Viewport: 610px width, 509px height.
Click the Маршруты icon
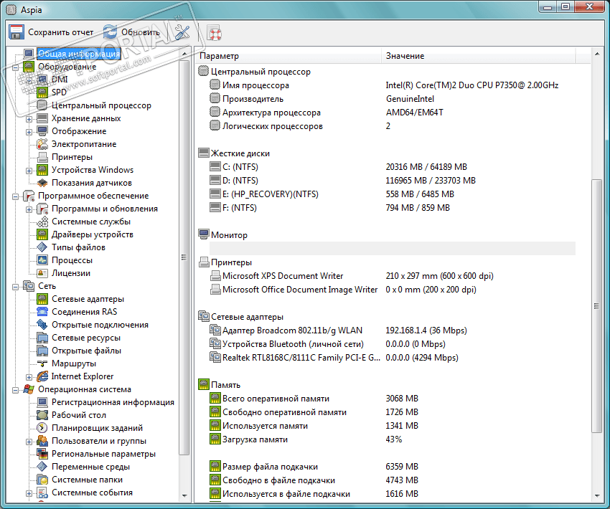click(42, 363)
